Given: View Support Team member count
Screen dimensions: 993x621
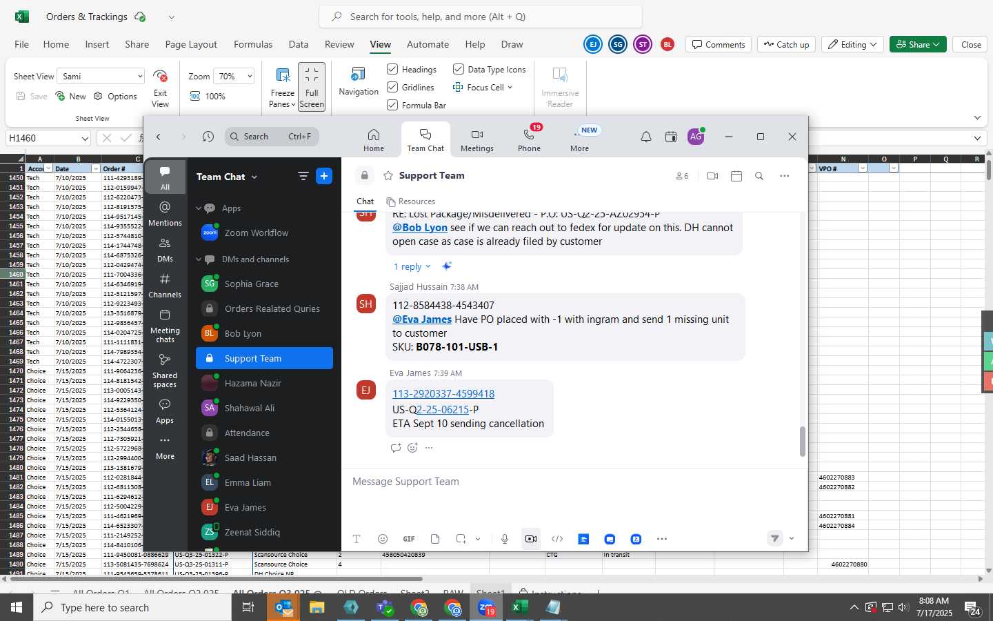Looking at the screenshot, I should click(682, 176).
